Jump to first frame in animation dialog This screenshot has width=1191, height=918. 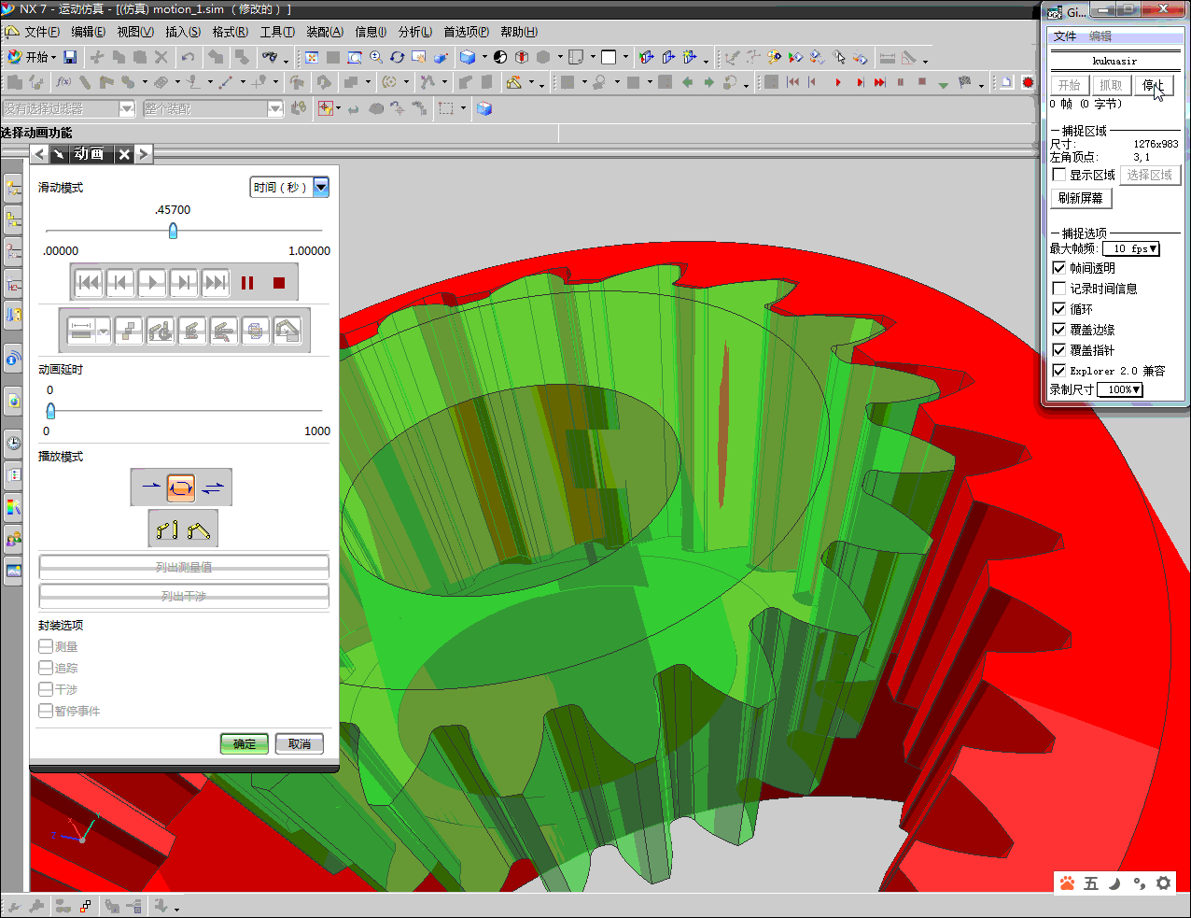pyautogui.click(x=89, y=282)
